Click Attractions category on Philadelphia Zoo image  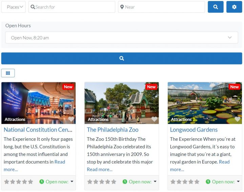click(98, 119)
